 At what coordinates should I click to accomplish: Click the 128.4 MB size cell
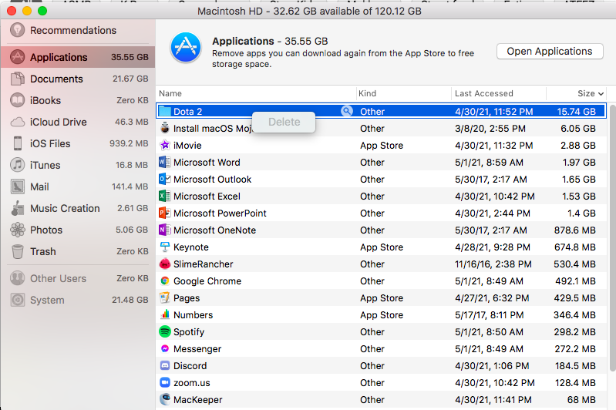pyautogui.click(x=575, y=382)
